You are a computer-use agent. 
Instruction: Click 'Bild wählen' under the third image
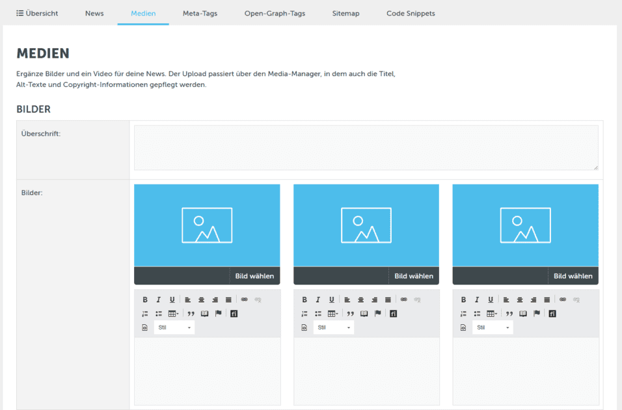(573, 276)
